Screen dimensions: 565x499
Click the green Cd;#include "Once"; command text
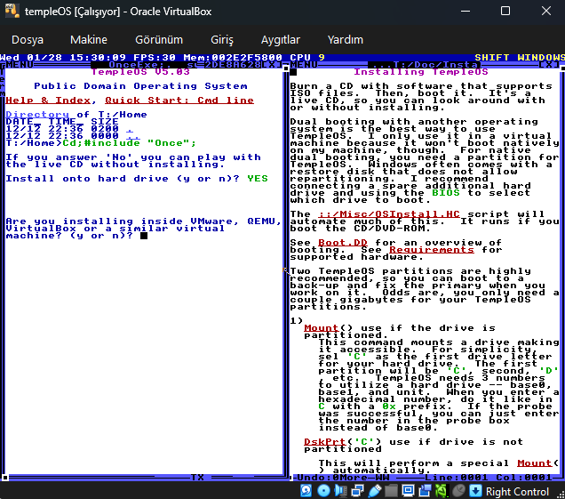coord(130,143)
